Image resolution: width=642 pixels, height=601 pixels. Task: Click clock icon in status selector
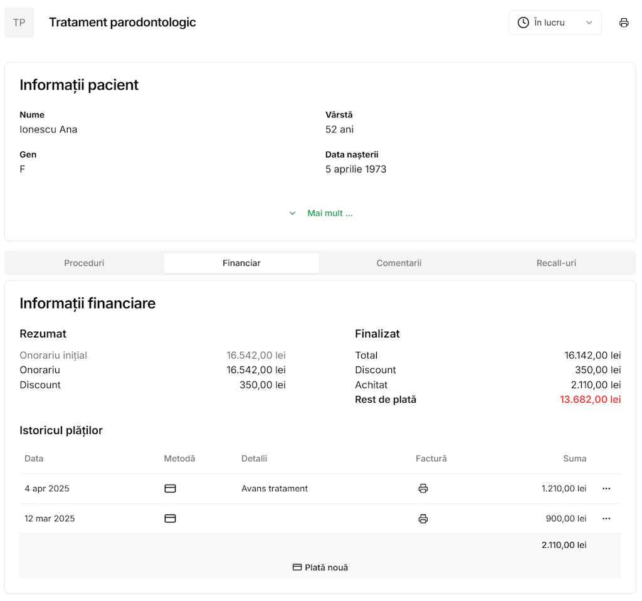point(523,23)
